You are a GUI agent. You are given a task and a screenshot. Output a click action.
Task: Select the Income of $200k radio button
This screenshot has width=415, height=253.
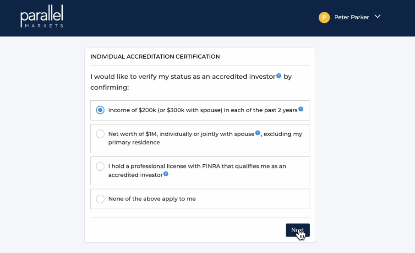[100, 110]
